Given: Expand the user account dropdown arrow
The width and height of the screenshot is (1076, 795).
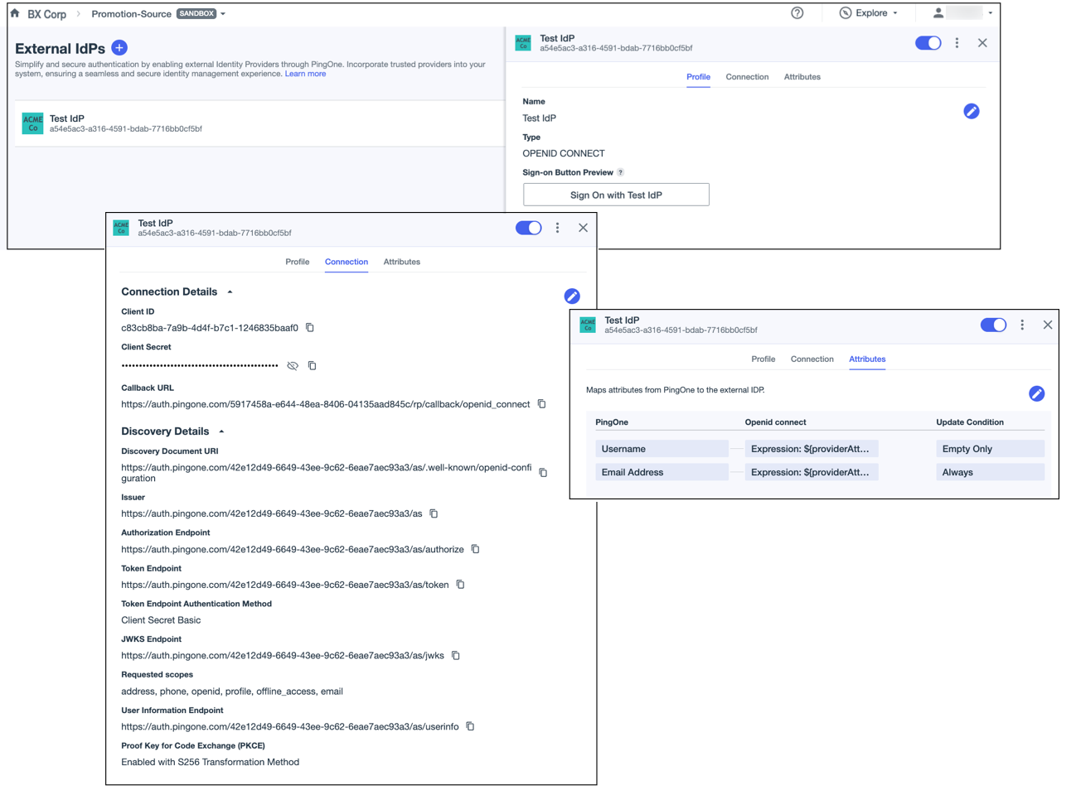Looking at the screenshot, I should pyautogui.click(x=991, y=13).
